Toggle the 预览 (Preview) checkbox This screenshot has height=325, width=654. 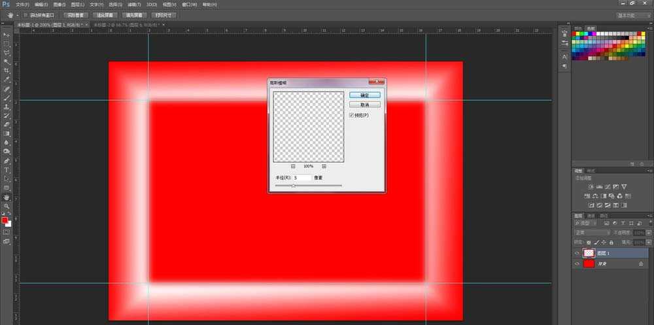click(x=352, y=115)
